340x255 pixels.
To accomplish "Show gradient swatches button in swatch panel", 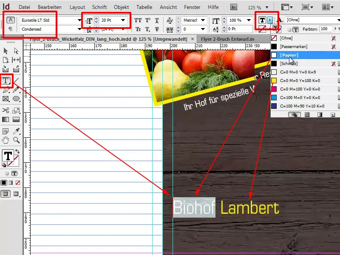I will click(x=320, y=114).
